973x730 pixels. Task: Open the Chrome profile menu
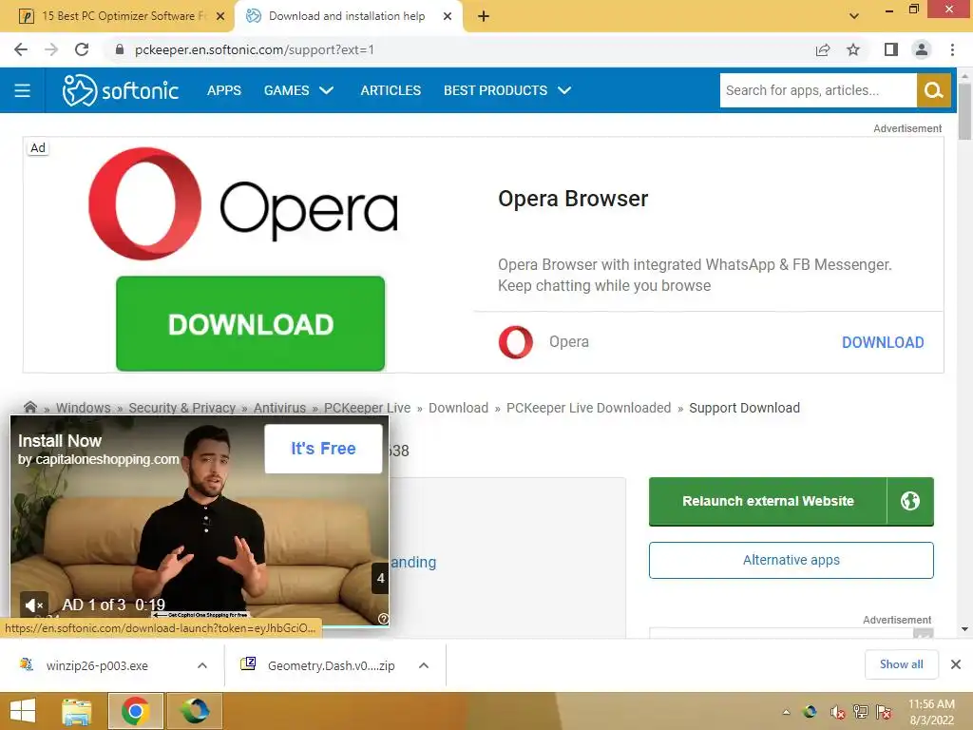click(x=922, y=49)
